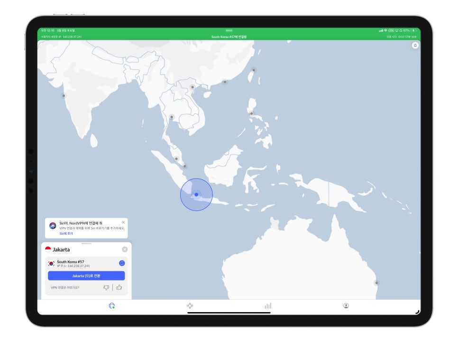Rate VPN connection thumbs down
This screenshot has height=343, width=458.
coord(106,287)
